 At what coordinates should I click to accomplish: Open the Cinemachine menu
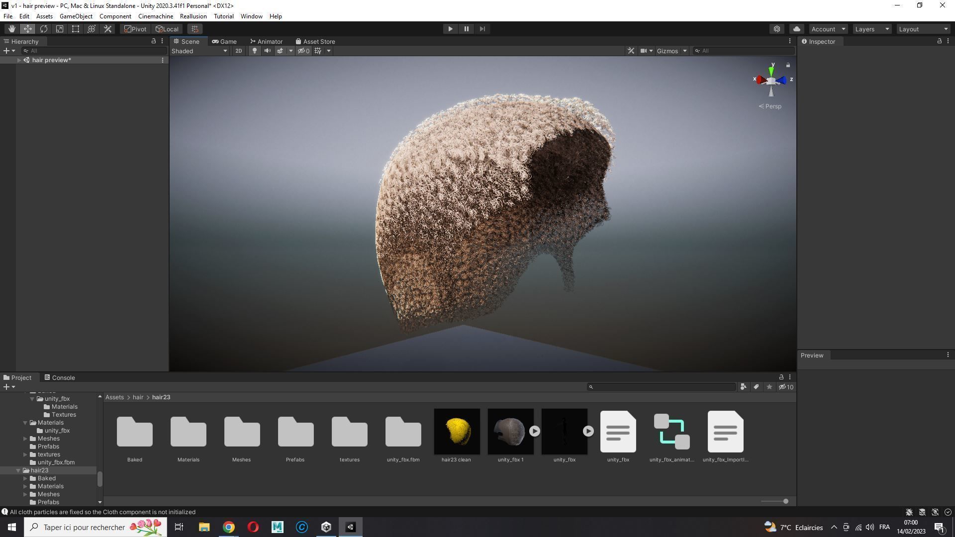155,16
